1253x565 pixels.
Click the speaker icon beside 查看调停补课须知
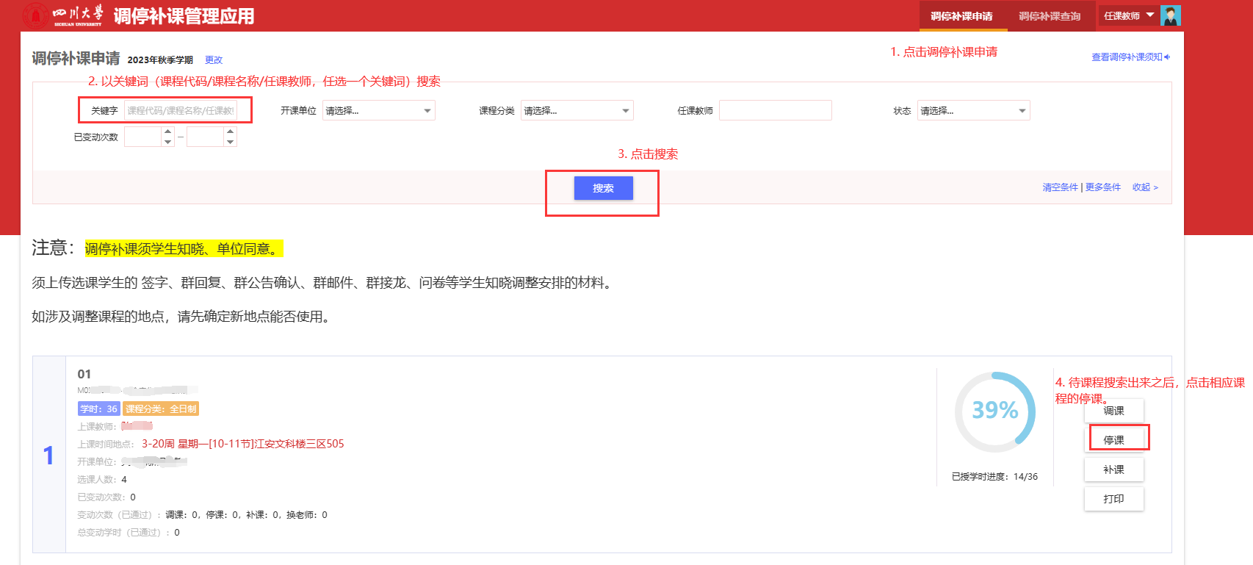pyautogui.click(x=1167, y=57)
